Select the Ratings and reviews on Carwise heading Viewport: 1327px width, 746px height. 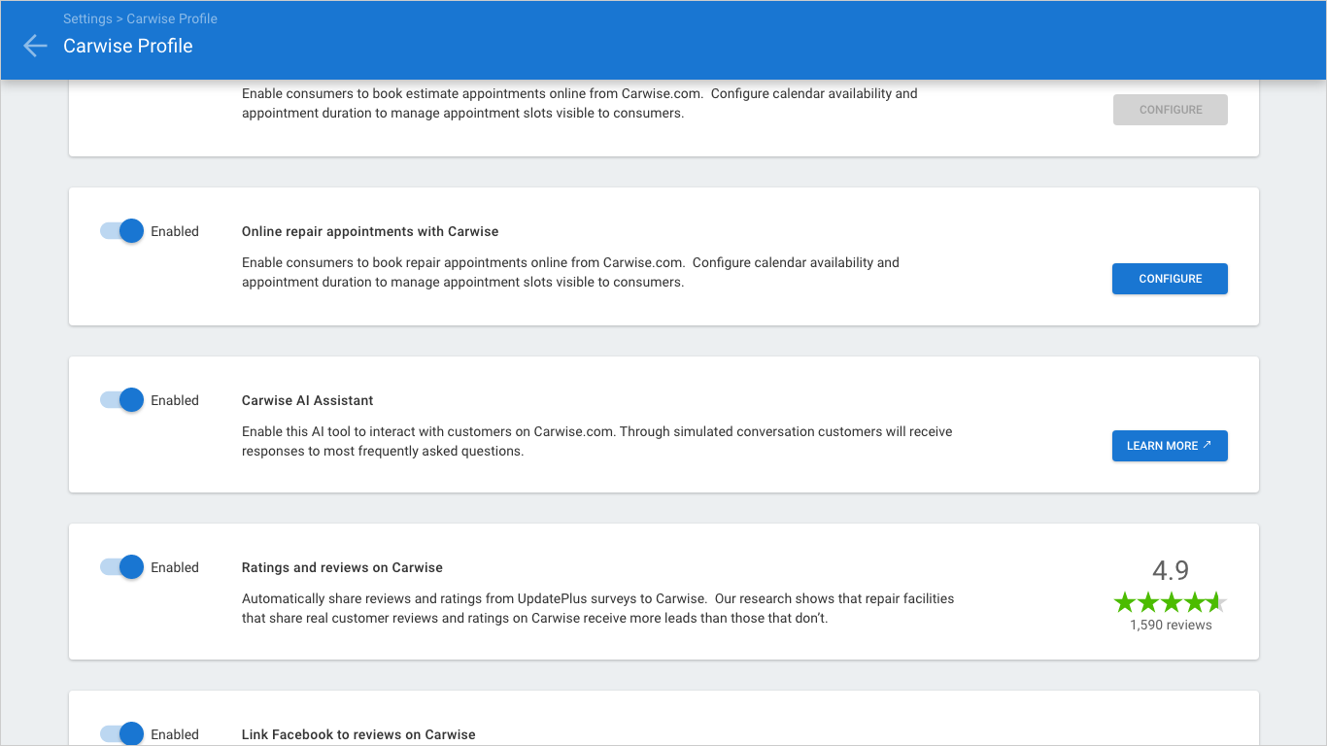pyautogui.click(x=342, y=567)
